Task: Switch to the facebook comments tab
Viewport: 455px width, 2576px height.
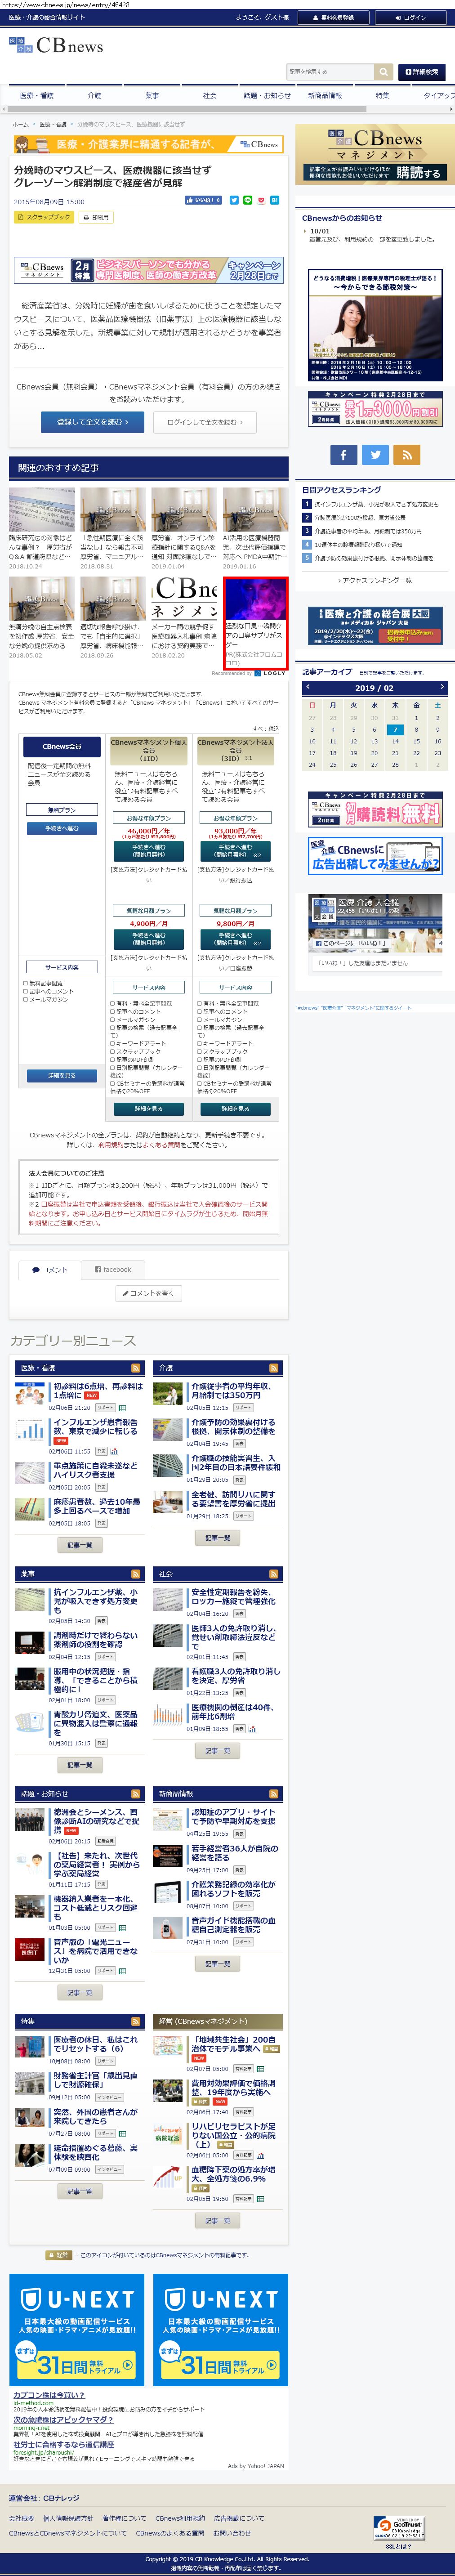Action: click(113, 1269)
